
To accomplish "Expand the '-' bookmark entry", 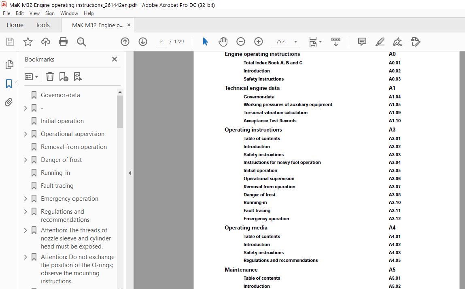I will (x=25, y=108).
